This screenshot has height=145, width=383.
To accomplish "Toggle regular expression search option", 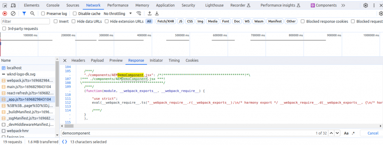I will pyautogui.click(x=353, y=133).
